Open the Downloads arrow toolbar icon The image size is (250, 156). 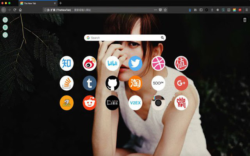click(212, 10)
